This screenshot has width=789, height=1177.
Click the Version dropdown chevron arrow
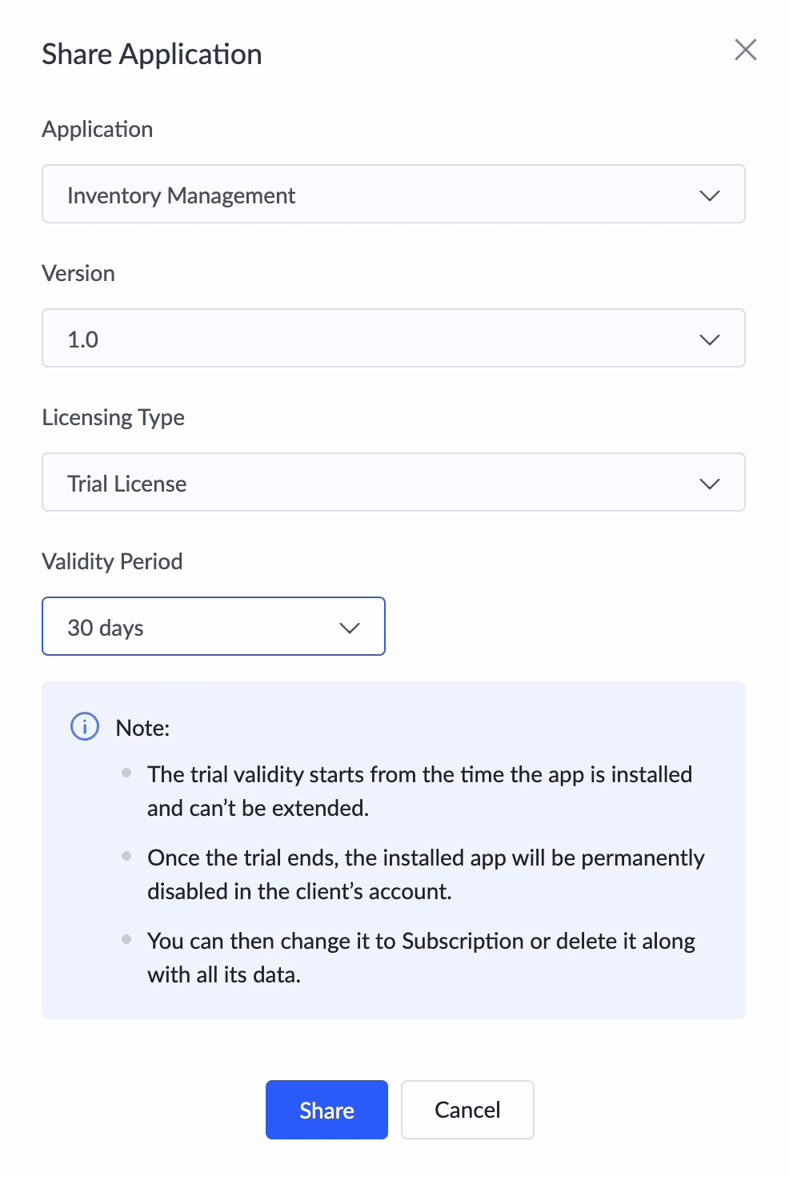[x=709, y=339]
